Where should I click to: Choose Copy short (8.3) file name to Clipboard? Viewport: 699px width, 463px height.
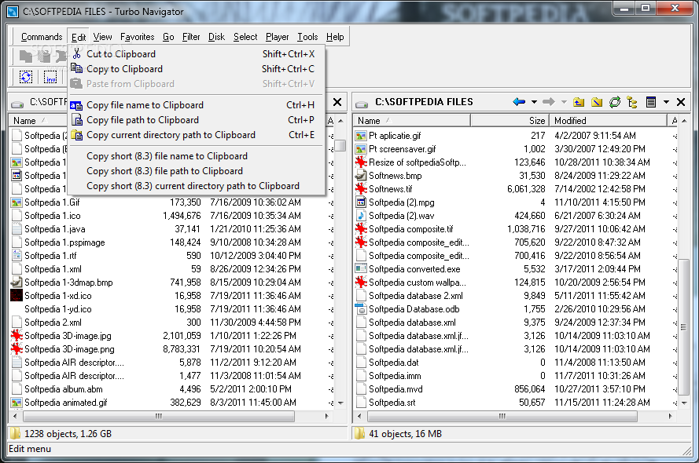pos(196,156)
